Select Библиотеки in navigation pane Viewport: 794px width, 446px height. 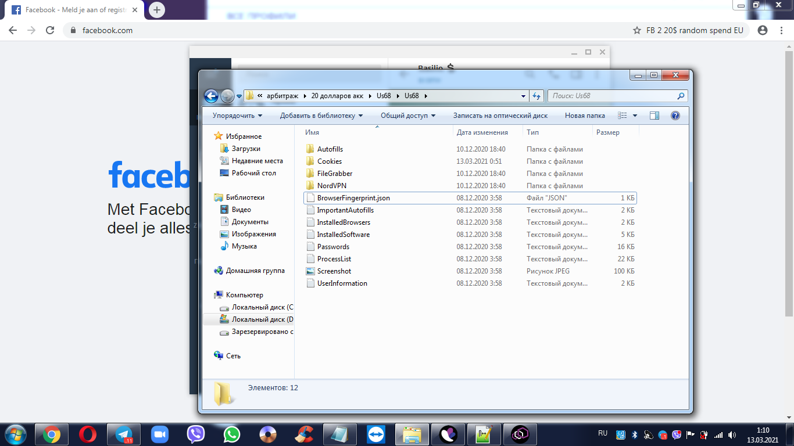(245, 197)
